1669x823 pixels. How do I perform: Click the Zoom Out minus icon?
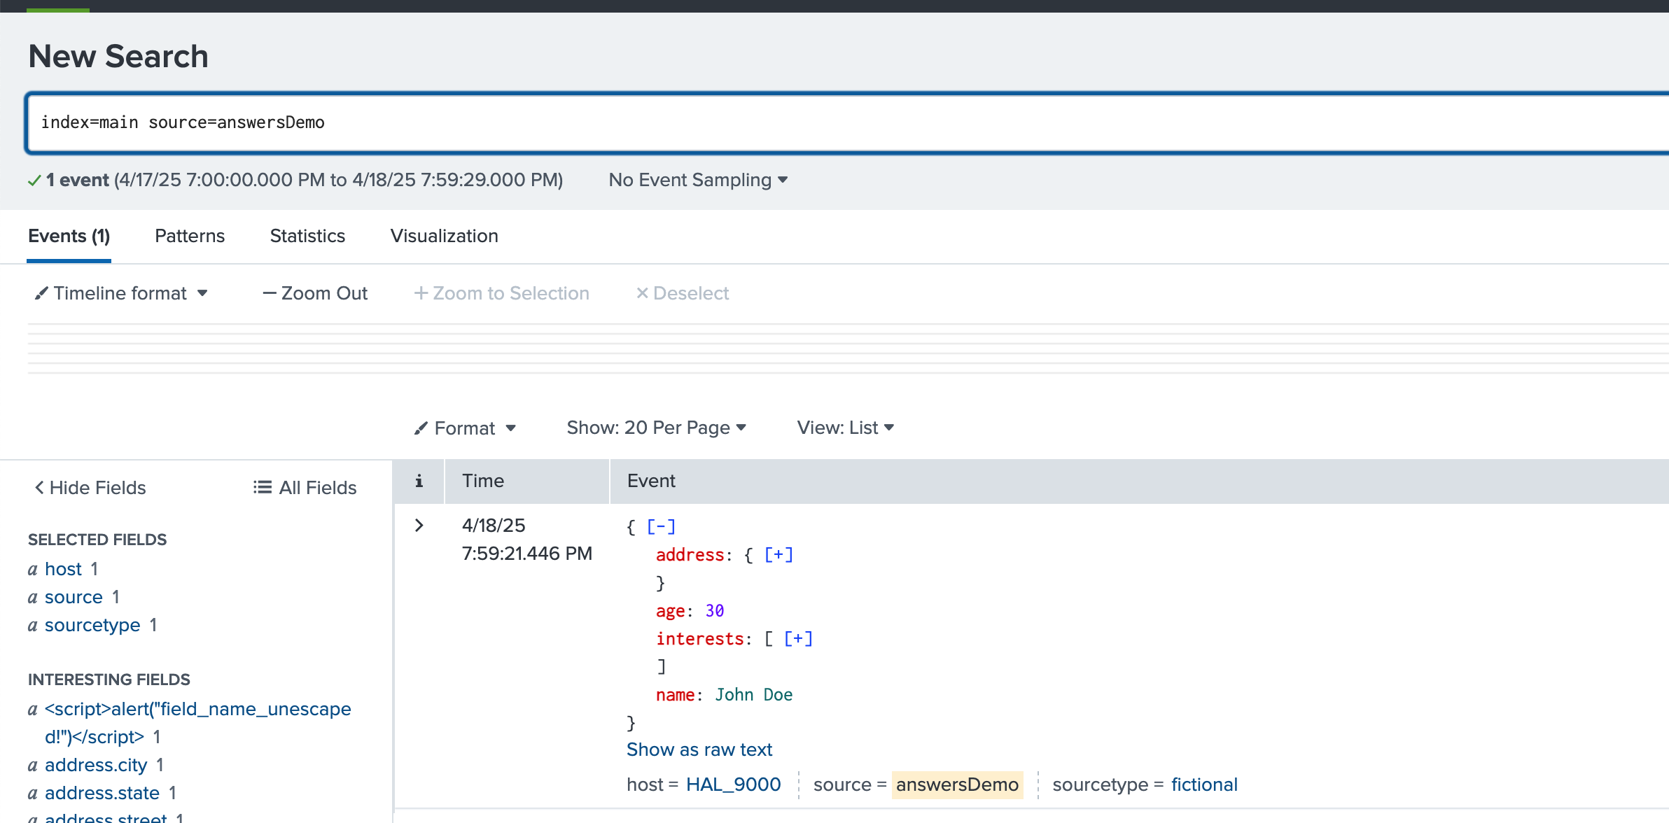[270, 293]
